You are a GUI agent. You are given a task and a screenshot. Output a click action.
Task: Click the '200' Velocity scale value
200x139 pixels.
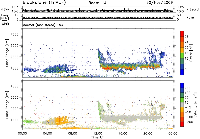click(x=188, y=88)
